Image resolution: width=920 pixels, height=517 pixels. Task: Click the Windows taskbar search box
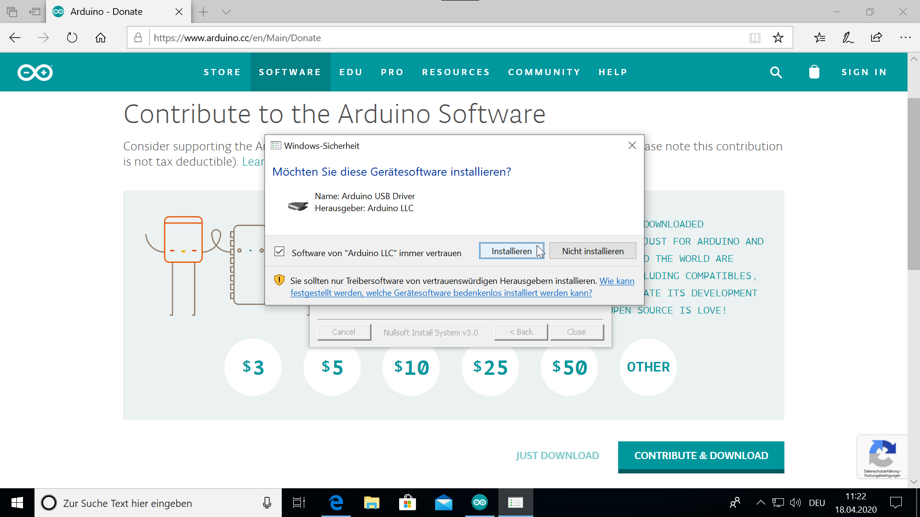point(158,503)
